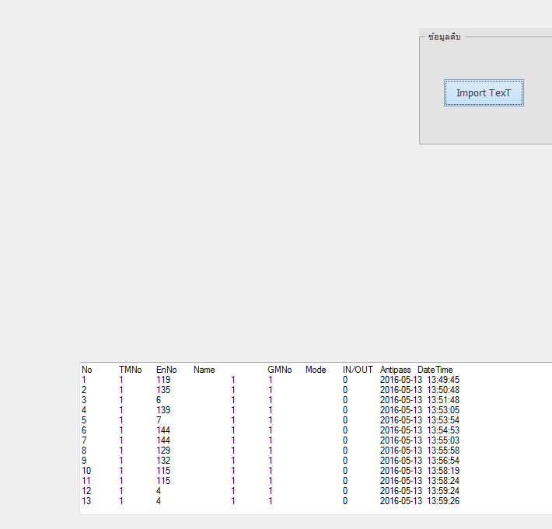The image size is (552, 529).
Task: Select EnNo value 7 in row 5
Action: click(x=159, y=420)
